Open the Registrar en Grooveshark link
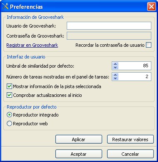Image resolution: width=158 pixels, height=162 pixels. 32,45
